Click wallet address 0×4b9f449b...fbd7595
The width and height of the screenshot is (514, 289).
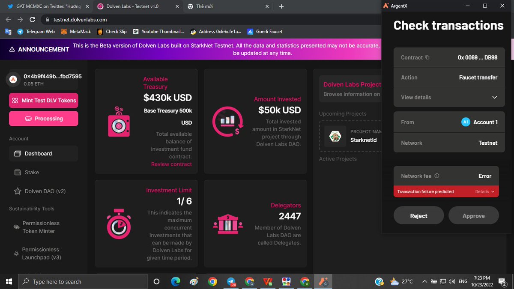click(x=53, y=76)
